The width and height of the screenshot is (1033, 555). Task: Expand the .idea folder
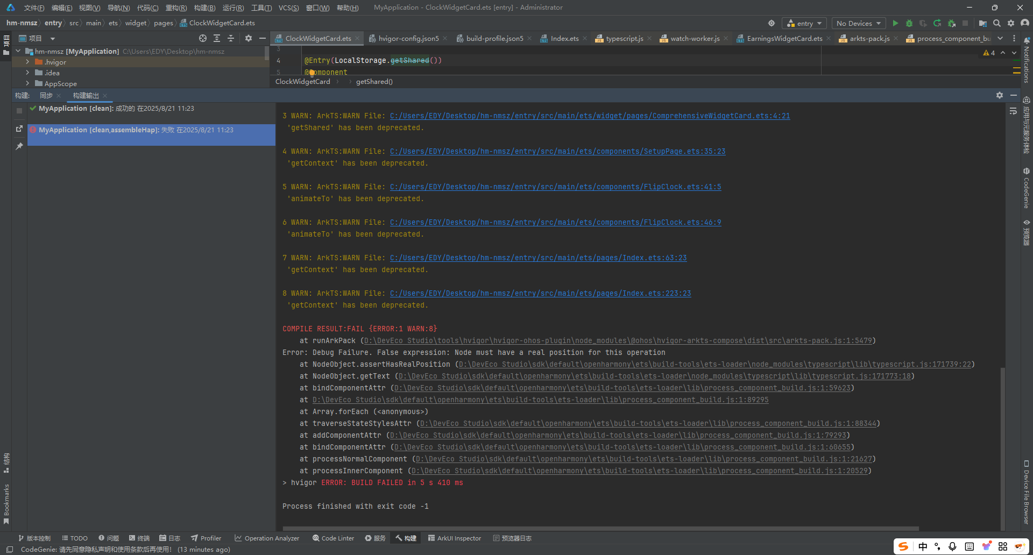click(27, 73)
